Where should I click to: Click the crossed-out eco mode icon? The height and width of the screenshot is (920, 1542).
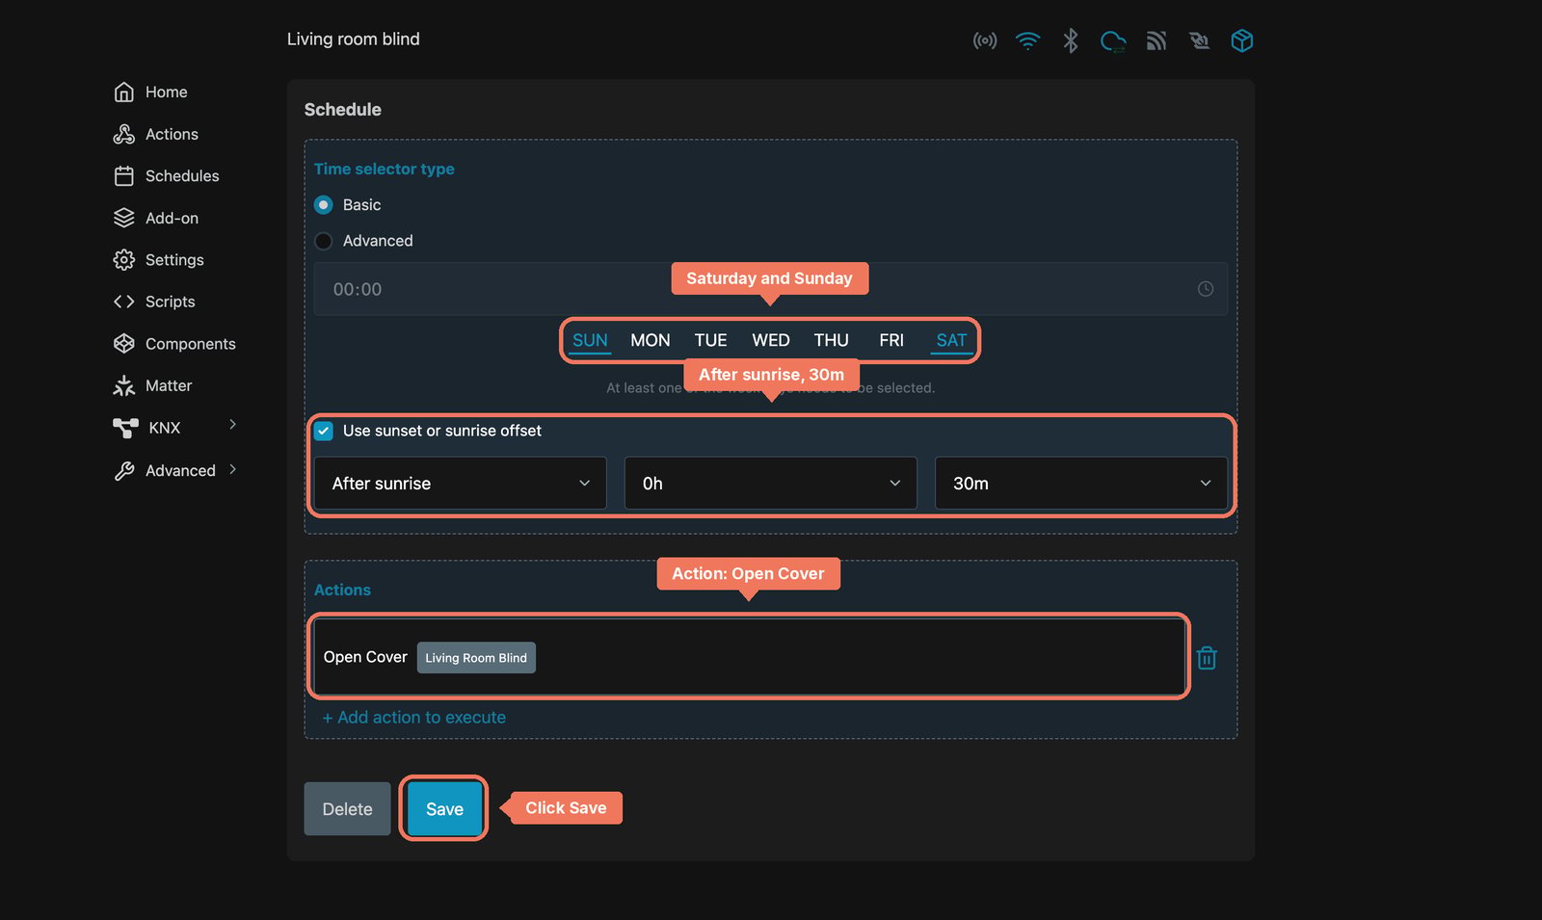1199,40
